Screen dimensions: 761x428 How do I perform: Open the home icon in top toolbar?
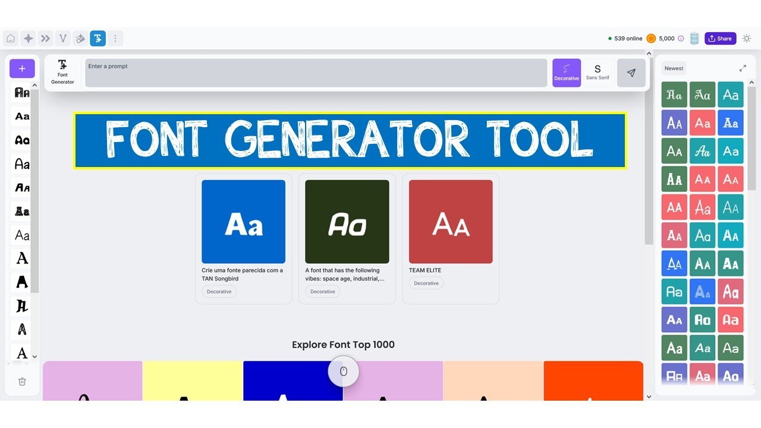tap(11, 39)
